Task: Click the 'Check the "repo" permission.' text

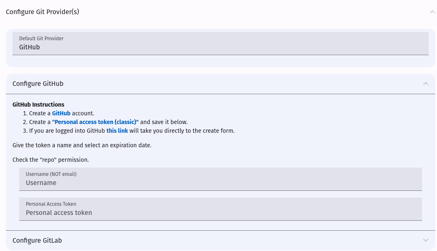Action: tap(51, 160)
